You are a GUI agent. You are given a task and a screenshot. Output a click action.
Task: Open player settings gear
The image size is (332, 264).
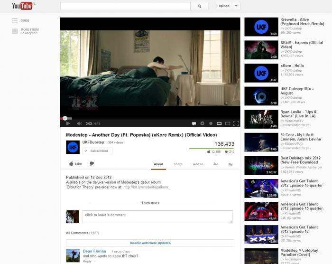202,123
